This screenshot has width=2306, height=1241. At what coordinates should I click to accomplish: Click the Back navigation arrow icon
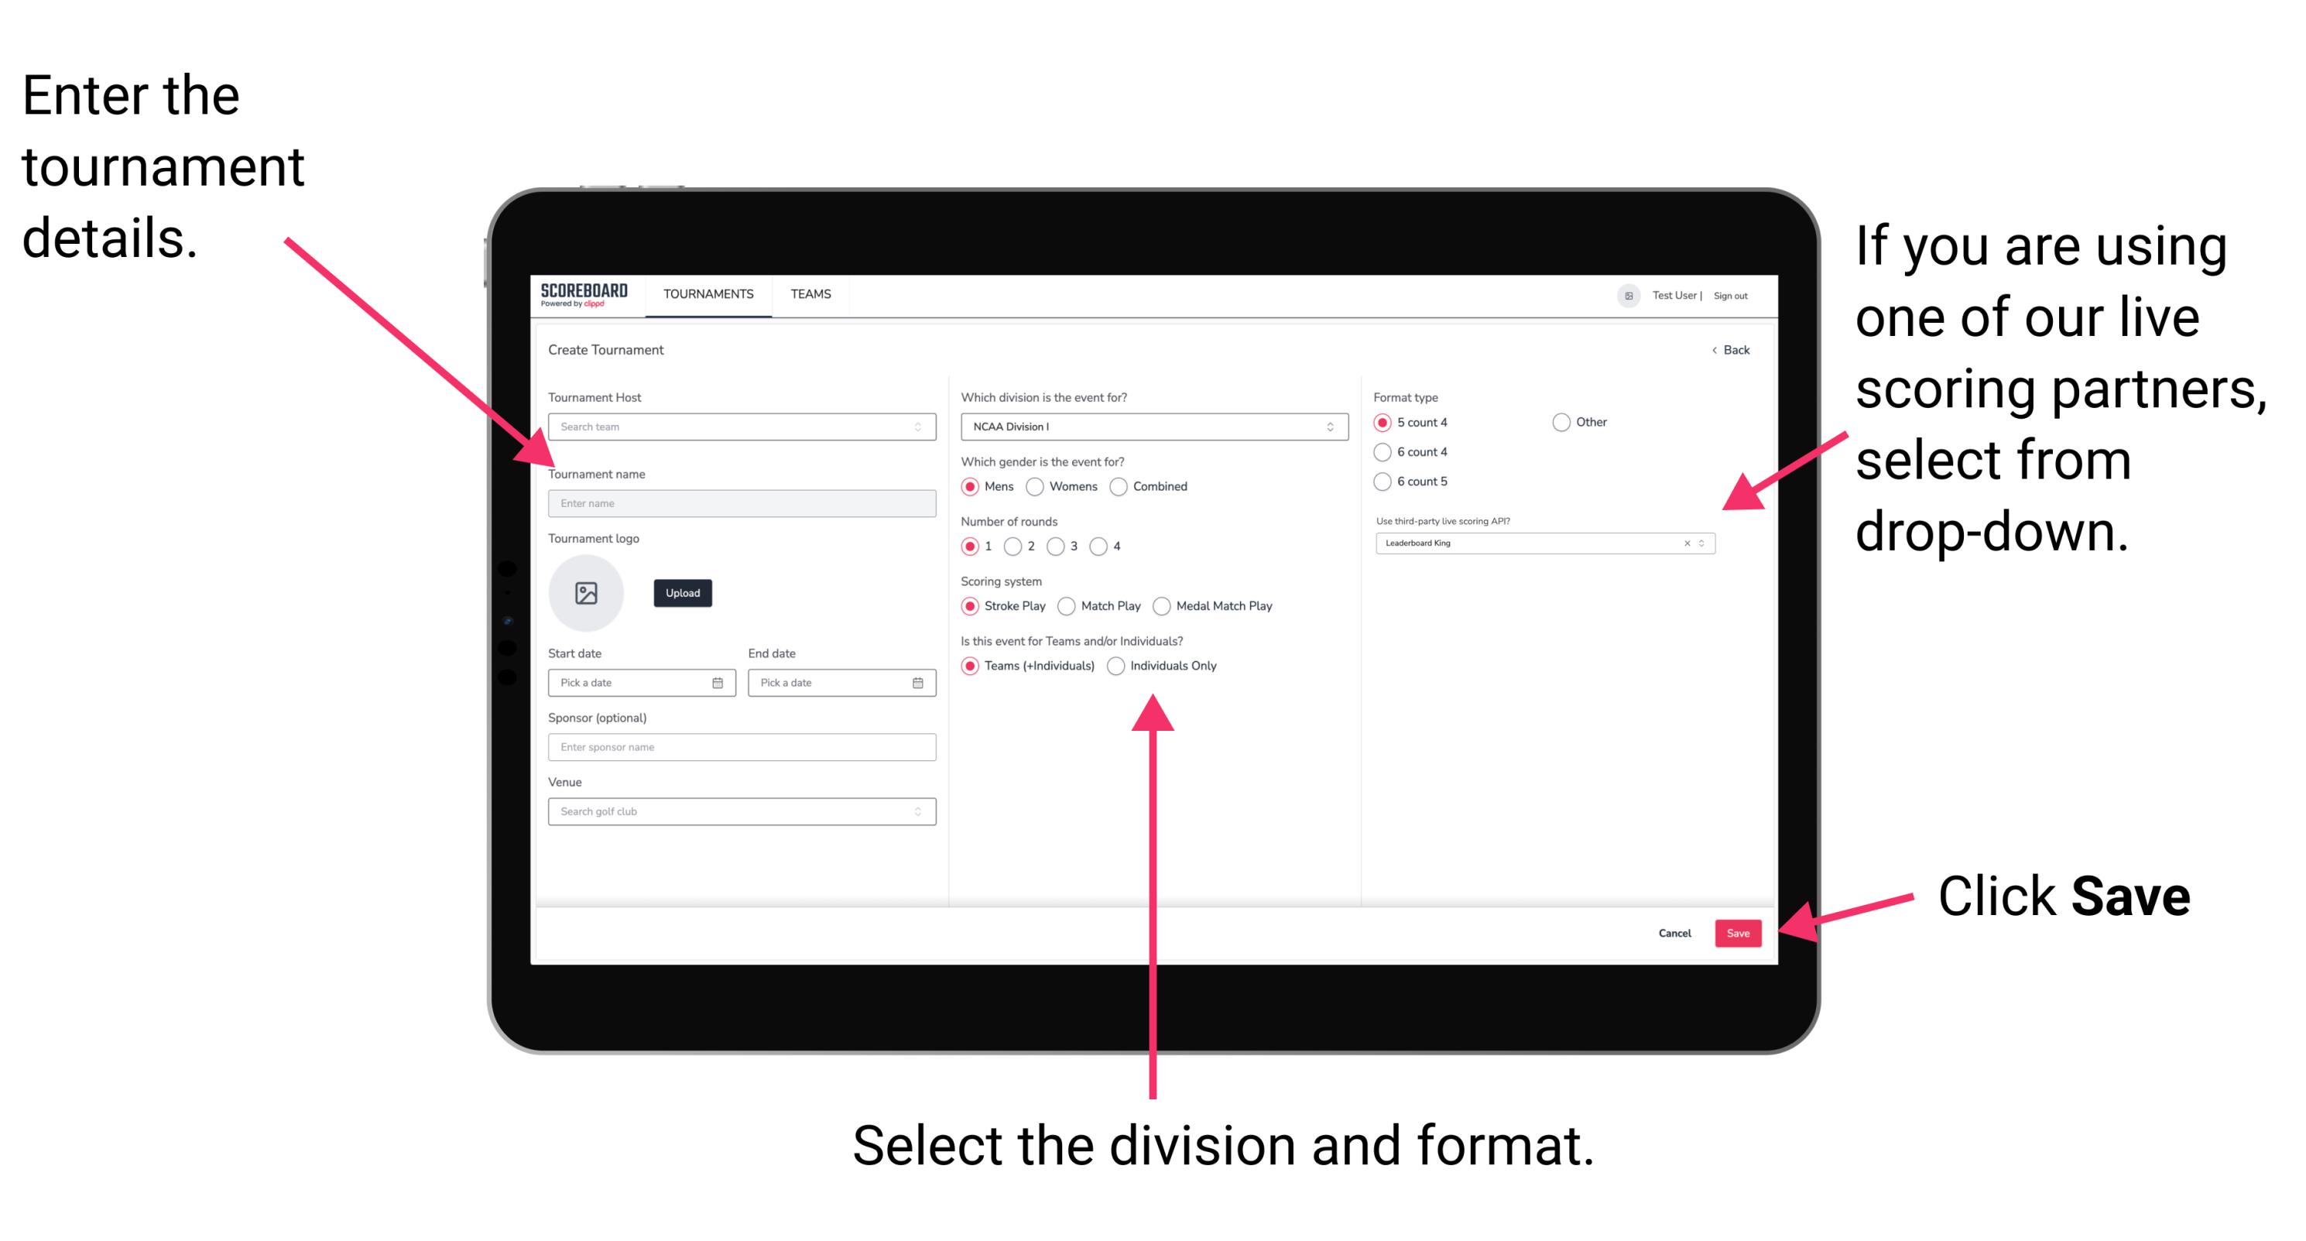point(1713,350)
